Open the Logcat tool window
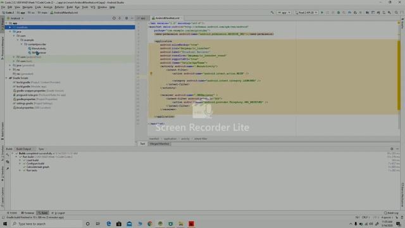Screen dimensions: 405x228 58,213
